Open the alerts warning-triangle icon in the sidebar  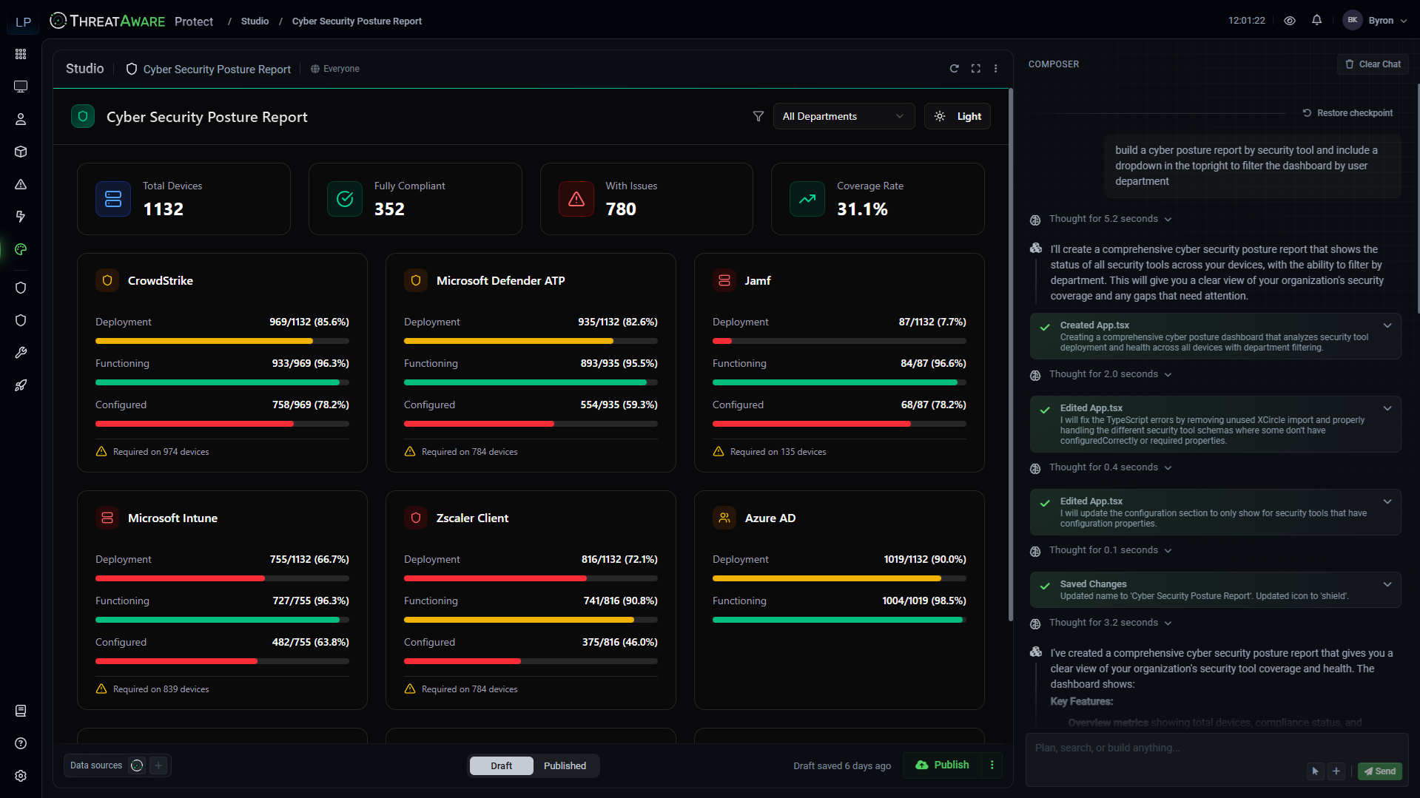pyautogui.click(x=21, y=184)
